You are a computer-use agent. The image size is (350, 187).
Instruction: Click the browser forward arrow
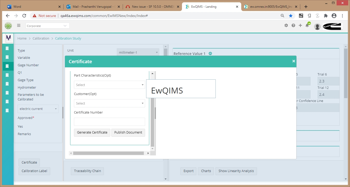tap(16, 16)
